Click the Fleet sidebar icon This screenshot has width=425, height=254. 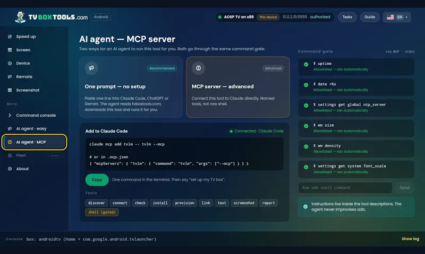click(10, 155)
